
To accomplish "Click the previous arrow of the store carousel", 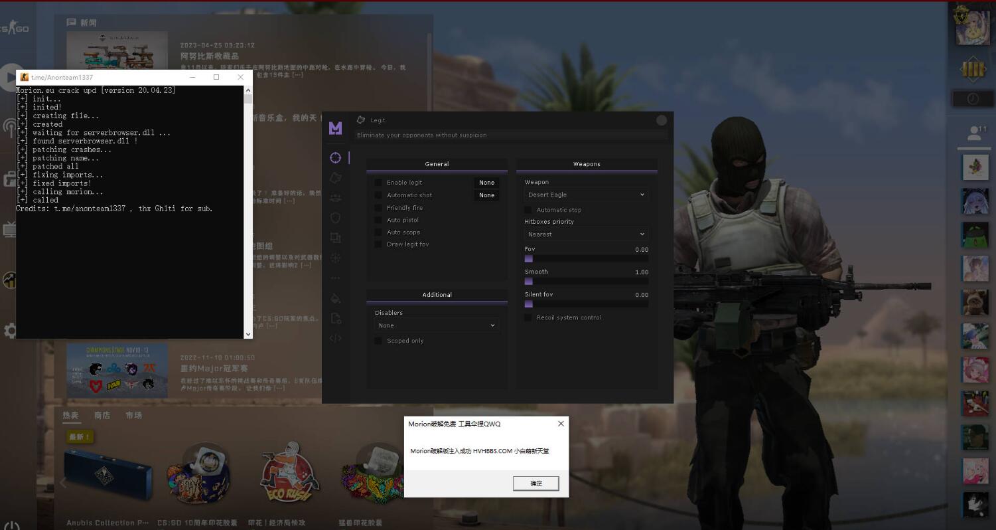I will (x=63, y=482).
